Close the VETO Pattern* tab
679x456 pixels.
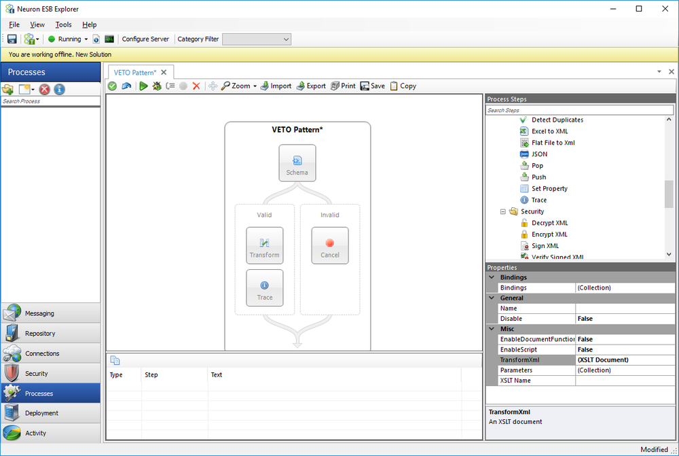point(164,73)
